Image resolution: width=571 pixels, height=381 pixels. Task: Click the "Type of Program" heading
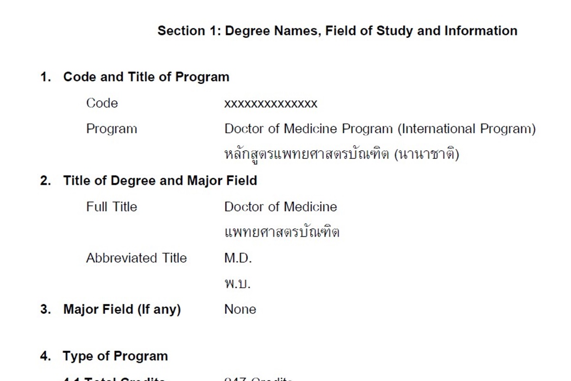pyautogui.click(x=115, y=356)
